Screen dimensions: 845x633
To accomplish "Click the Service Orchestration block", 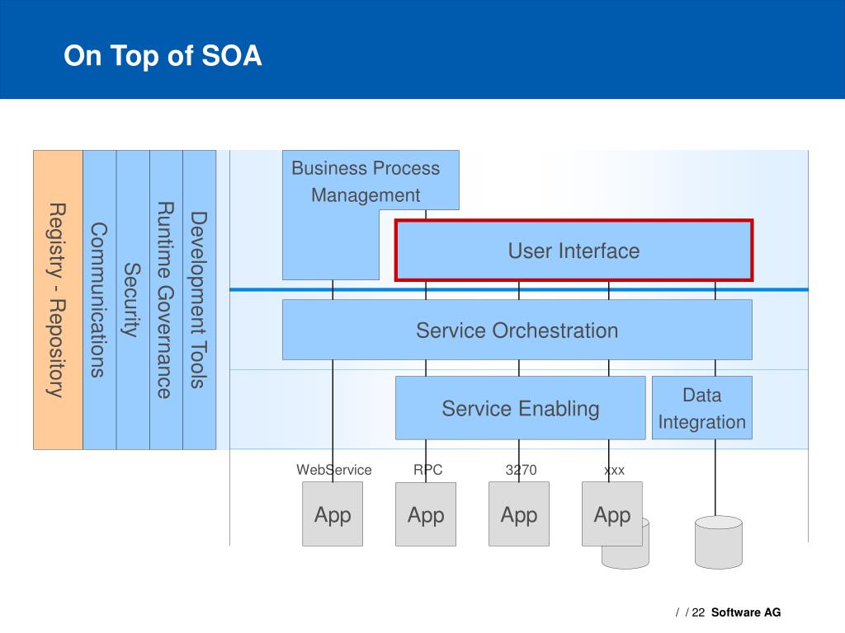I will (x=517, y=330).
